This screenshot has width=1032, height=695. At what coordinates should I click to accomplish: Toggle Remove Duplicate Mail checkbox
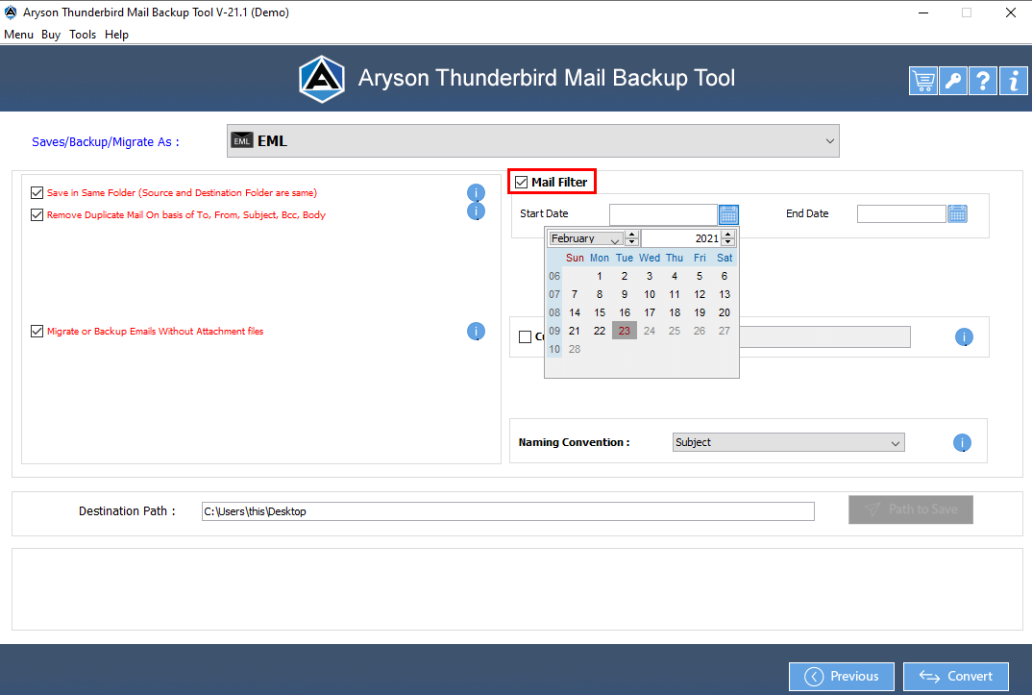click(x=37, y=215)
